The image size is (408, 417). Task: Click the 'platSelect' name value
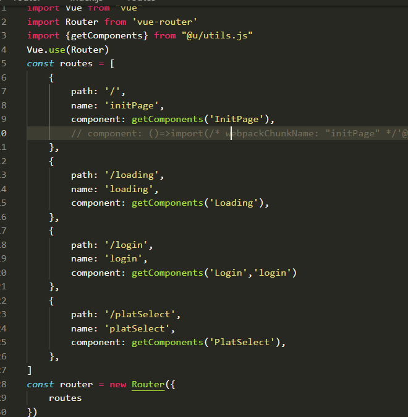[x=137, y=329]
